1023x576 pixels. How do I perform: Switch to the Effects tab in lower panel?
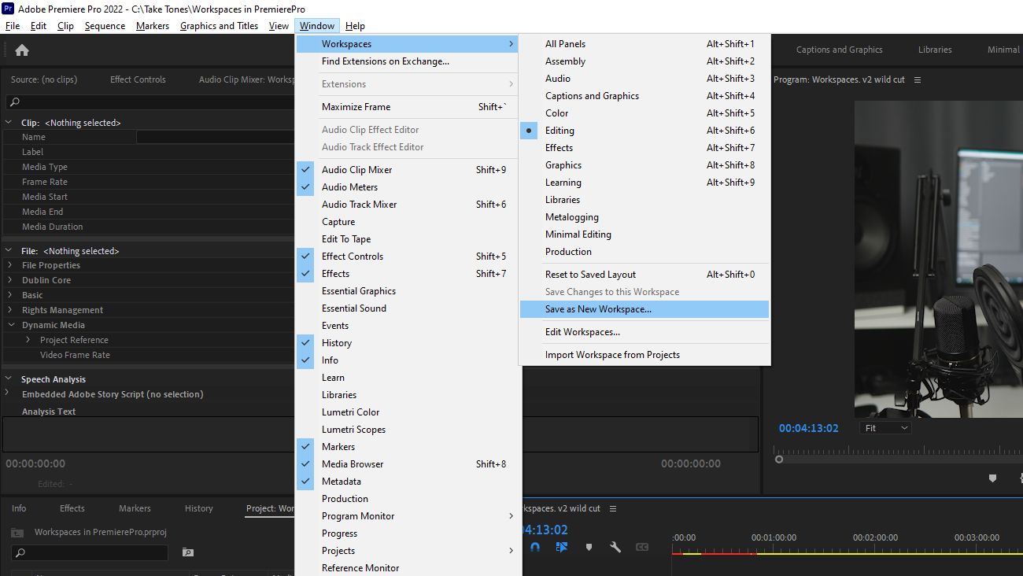coord(72,508)
